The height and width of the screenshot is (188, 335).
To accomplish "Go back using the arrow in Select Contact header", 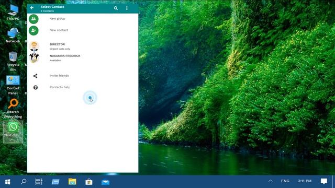I will (32, 8).
